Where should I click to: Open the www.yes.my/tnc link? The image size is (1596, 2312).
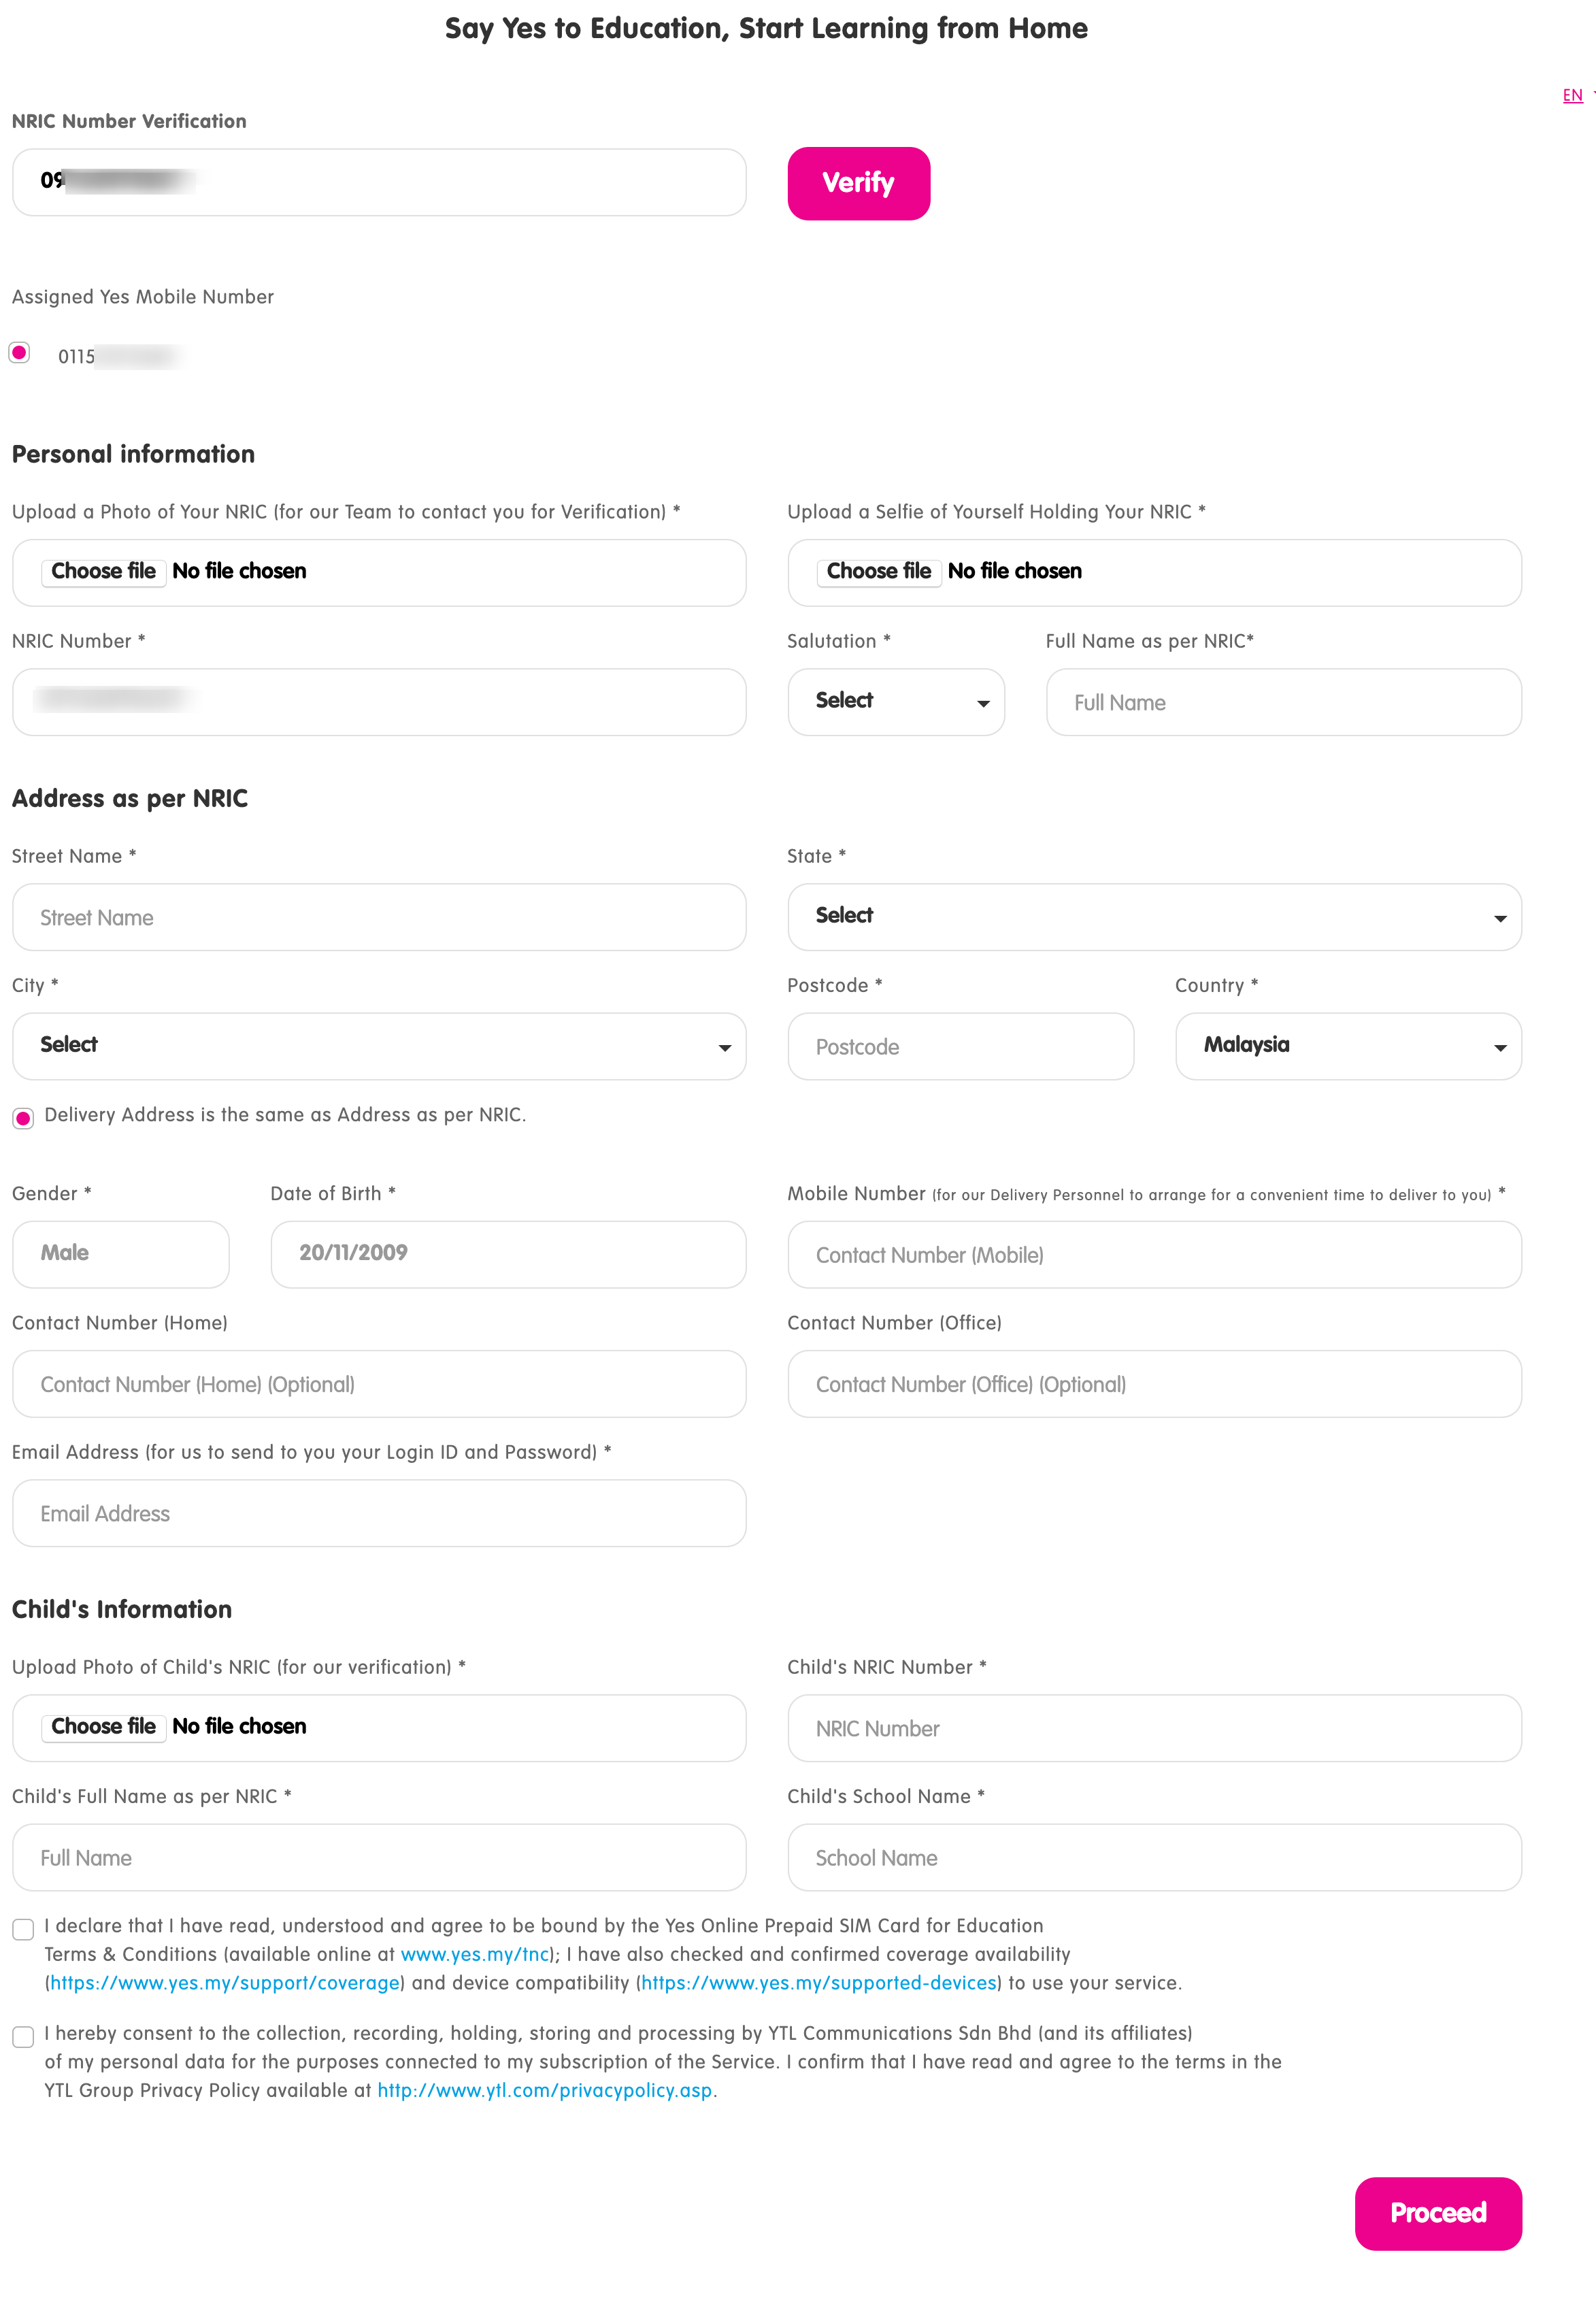(x=475, y=1954)
